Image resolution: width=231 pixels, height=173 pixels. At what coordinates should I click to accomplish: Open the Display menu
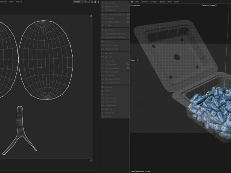154,1
